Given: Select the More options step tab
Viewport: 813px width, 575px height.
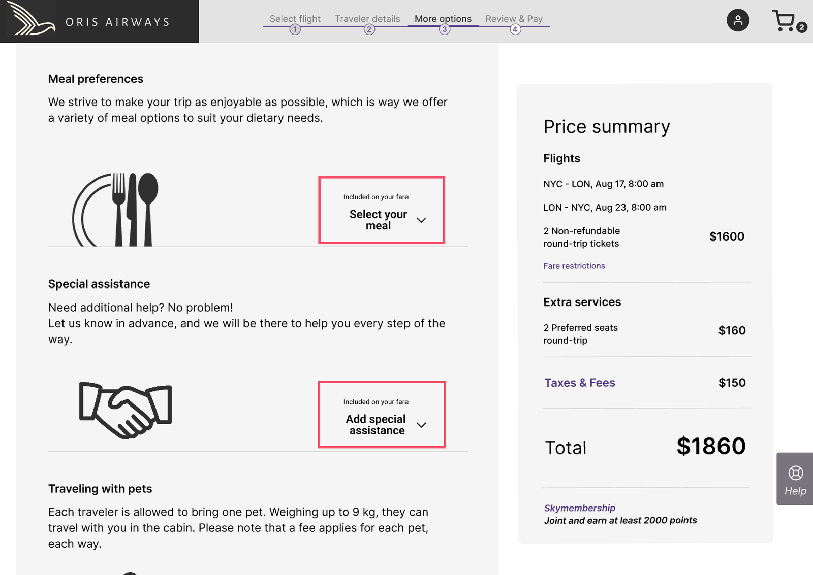Looking at the screenshot, I should tap(443, 19).
